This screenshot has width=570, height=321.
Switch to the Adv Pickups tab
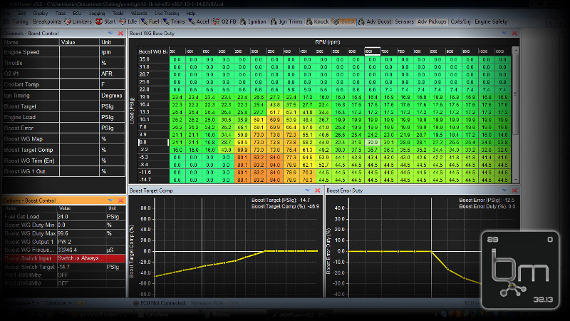[x=432, y=22]
